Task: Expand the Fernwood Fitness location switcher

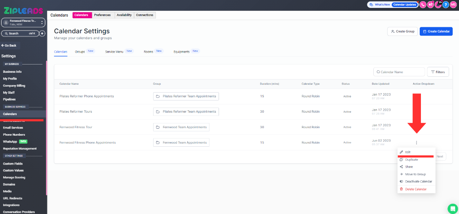Action: point(23,23)
